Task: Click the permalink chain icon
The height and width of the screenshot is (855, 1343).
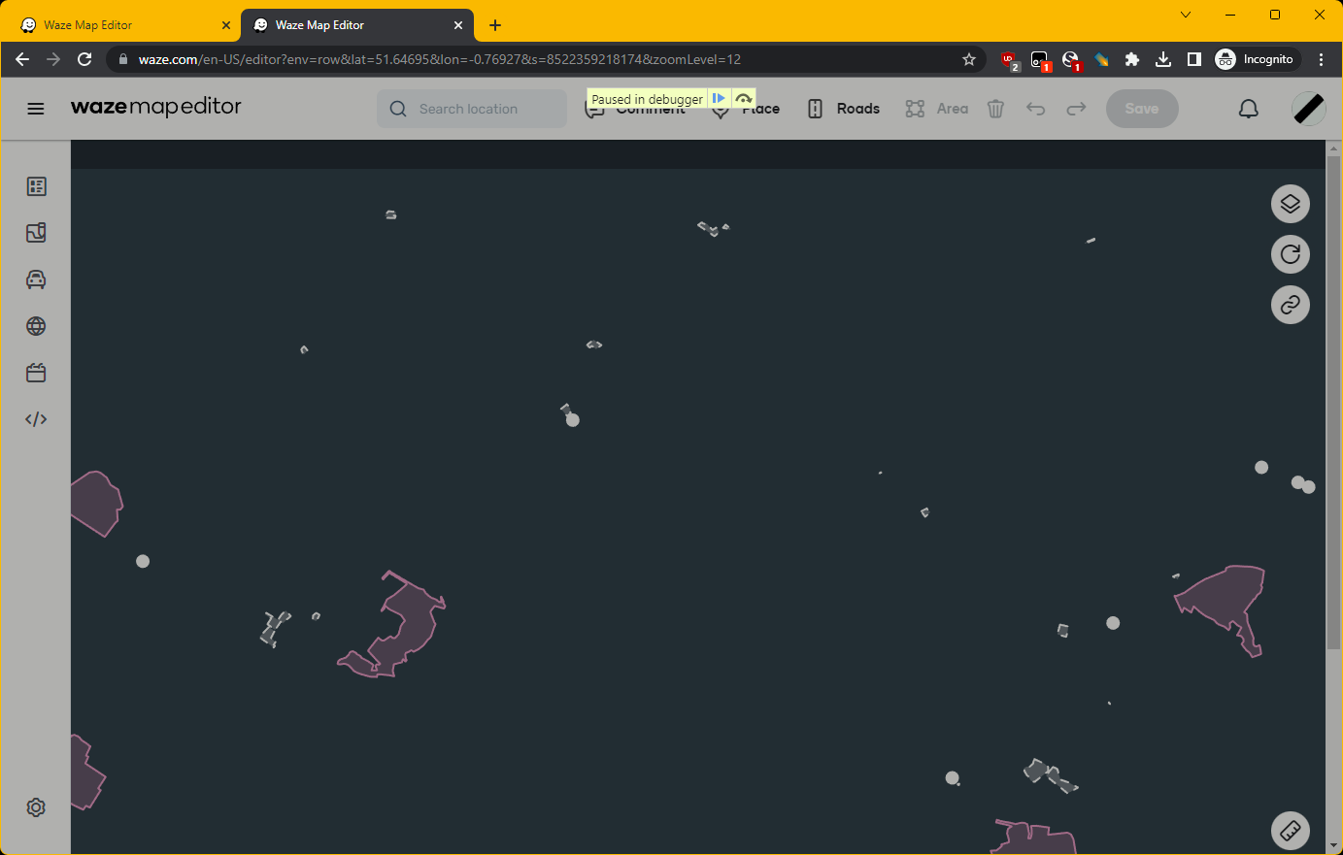Action: 1290,305
